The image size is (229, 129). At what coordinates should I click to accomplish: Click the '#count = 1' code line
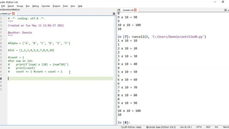[x=16, y=57]
